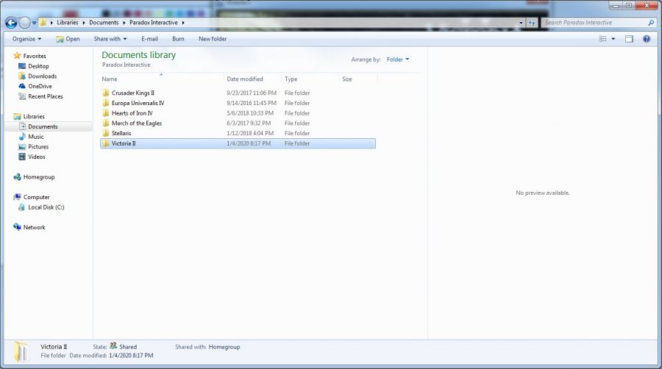The width and height of the screenshot is (662, 369).
Task: Open the Organize menu
Action: (27, 39)
